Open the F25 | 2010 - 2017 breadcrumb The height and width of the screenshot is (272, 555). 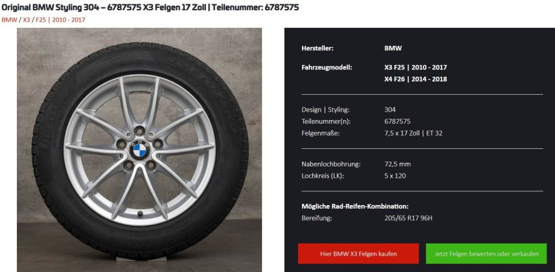click(60, 20)
